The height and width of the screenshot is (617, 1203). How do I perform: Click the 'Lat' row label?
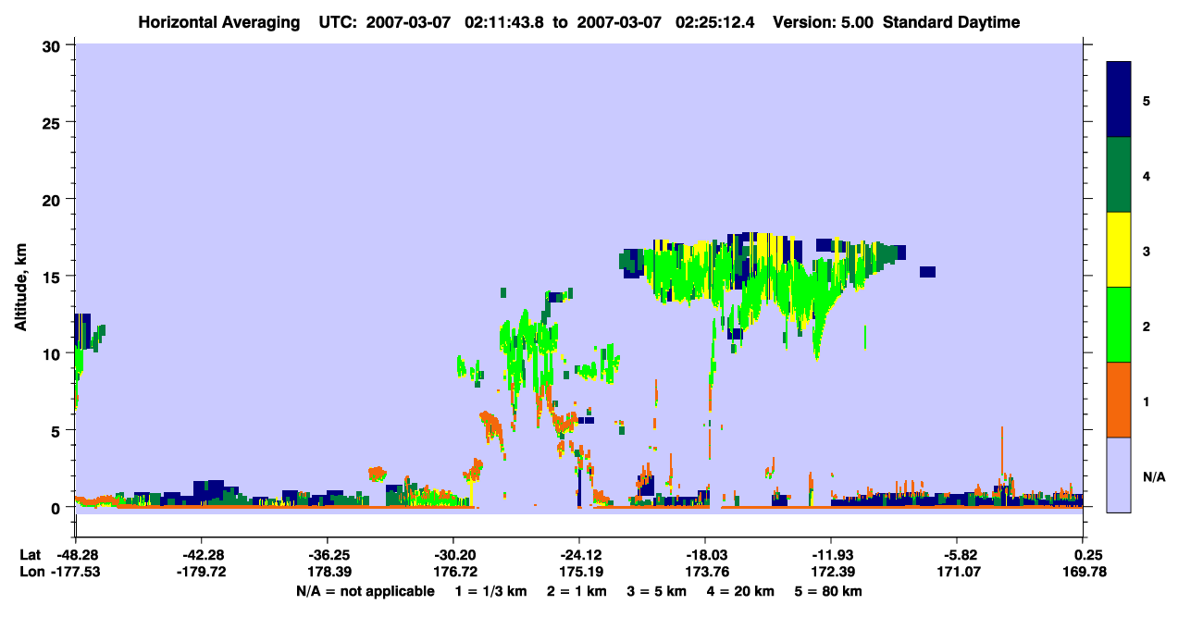[x=31, y=555]
